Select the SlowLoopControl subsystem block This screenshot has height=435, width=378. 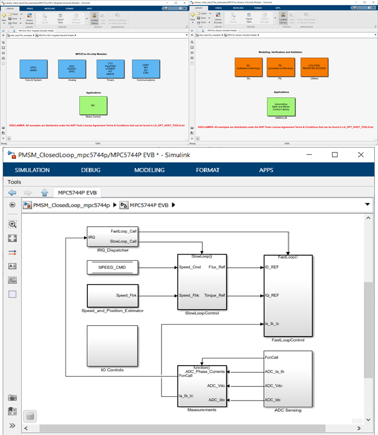click(x=202, y=281)
